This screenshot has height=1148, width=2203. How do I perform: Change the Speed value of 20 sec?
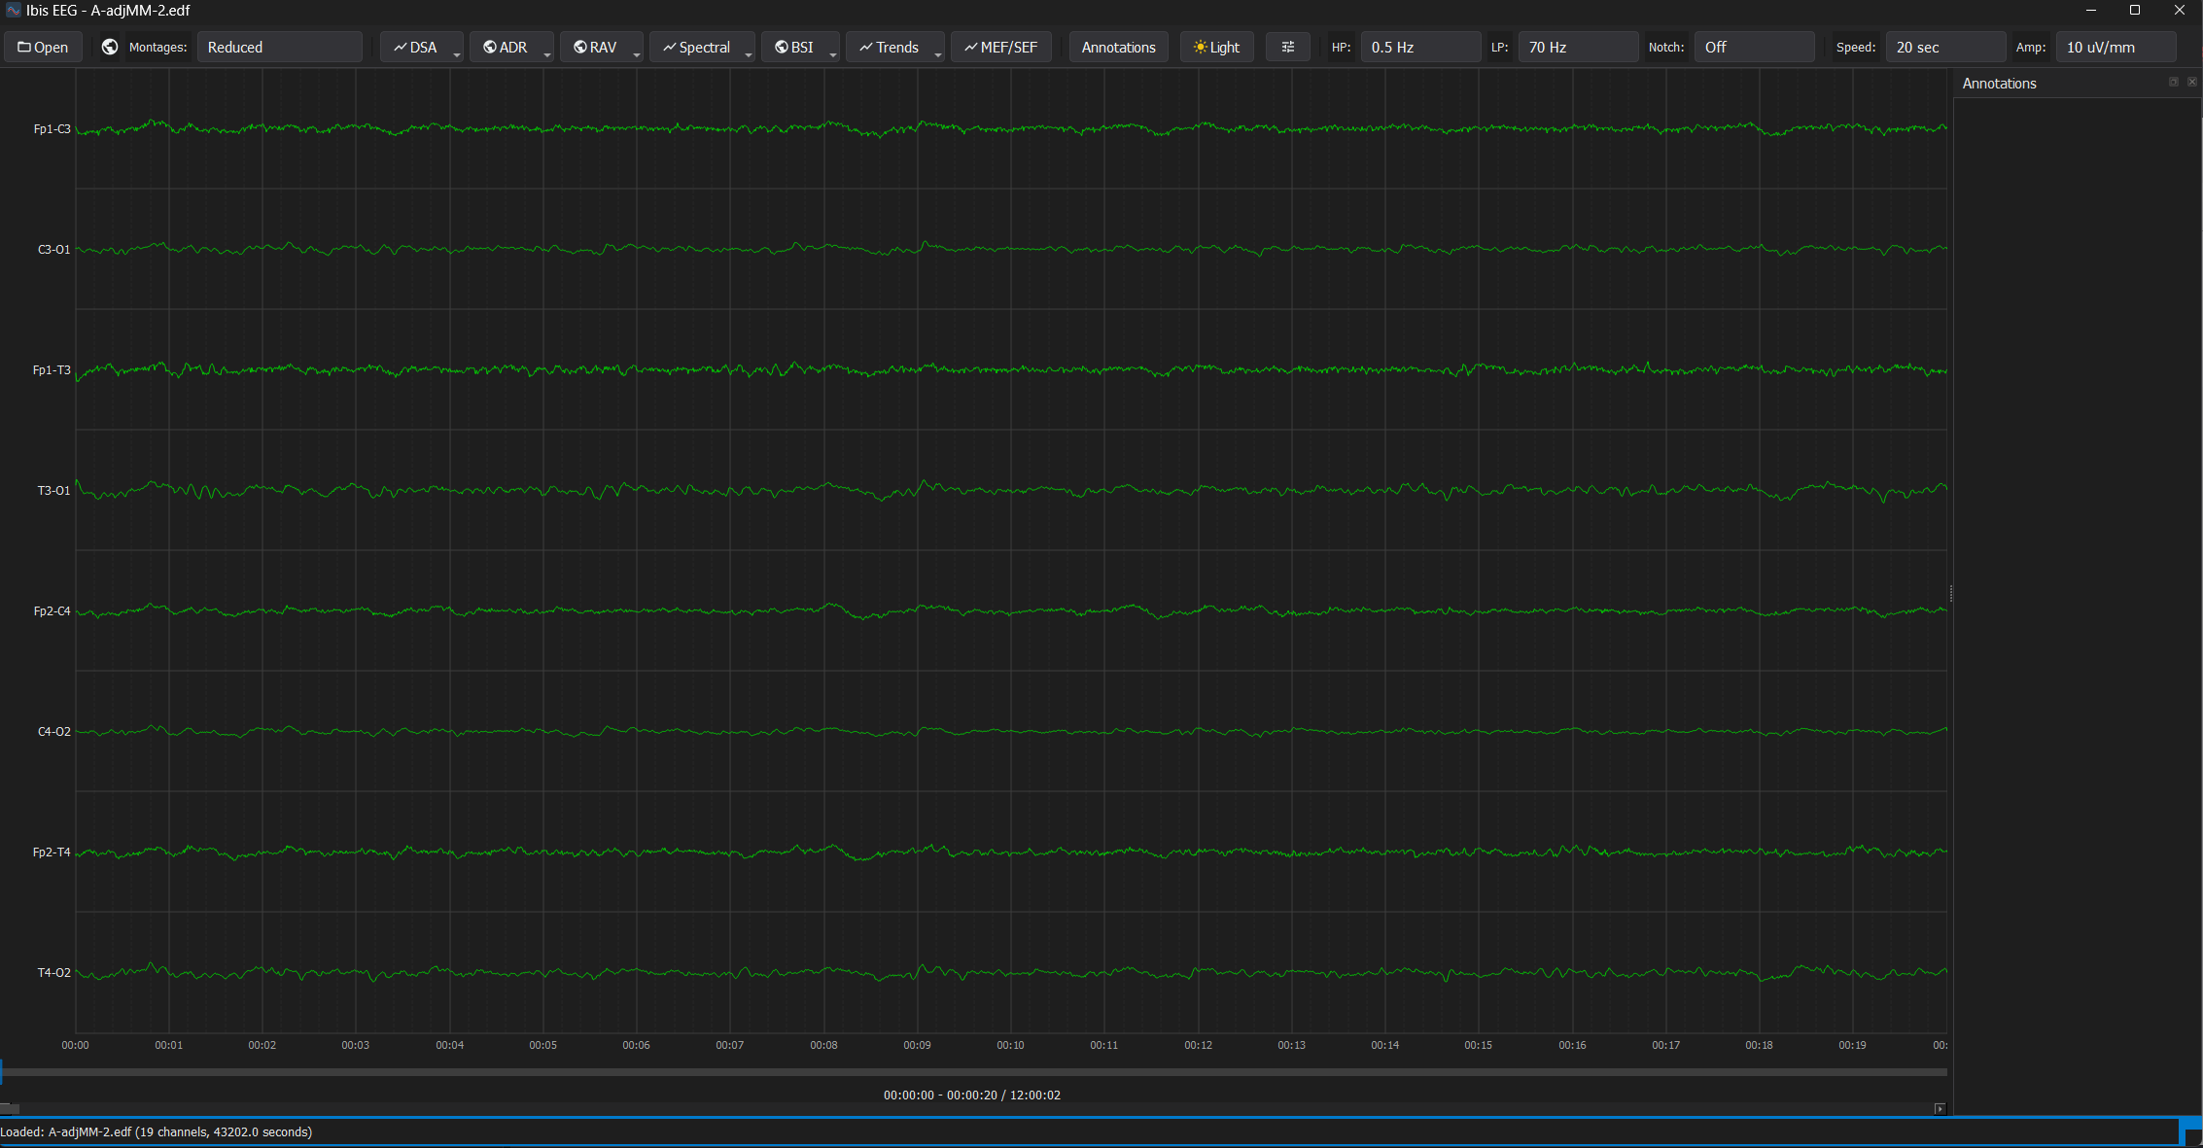click(x=1945, y=47)
